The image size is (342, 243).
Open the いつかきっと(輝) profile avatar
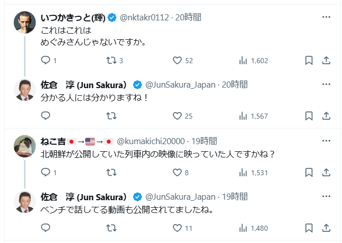click(24, 23)
